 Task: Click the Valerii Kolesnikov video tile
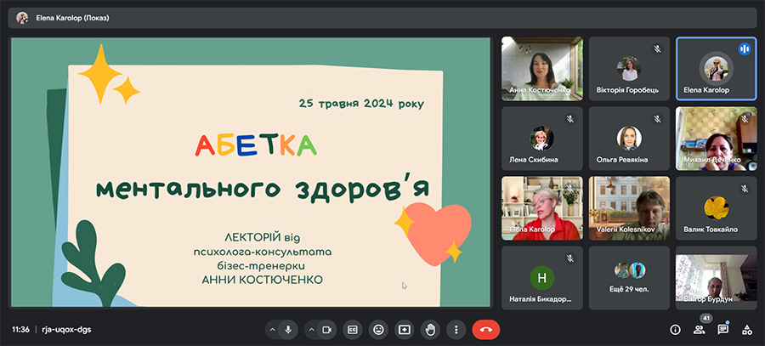[x=628, y=207]
